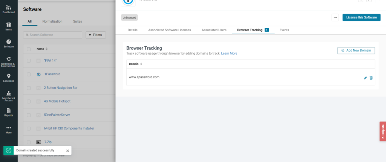
Task: Open Workflows & Automations section
Action: click(x=9, y=61)
